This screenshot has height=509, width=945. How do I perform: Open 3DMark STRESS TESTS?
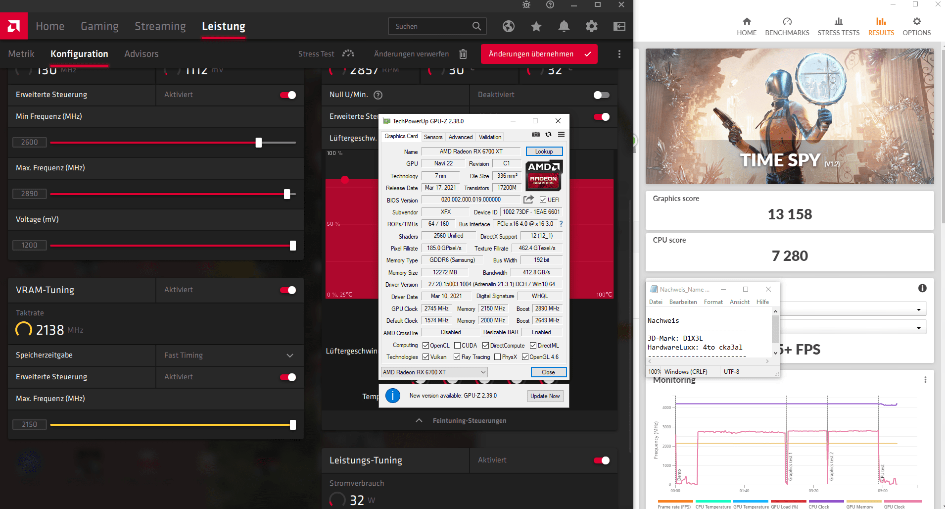(x=839, y=27)
